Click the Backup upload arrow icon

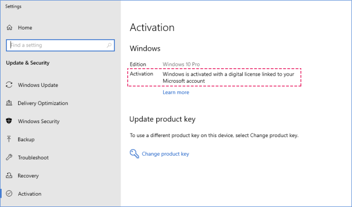coord(9,139)
